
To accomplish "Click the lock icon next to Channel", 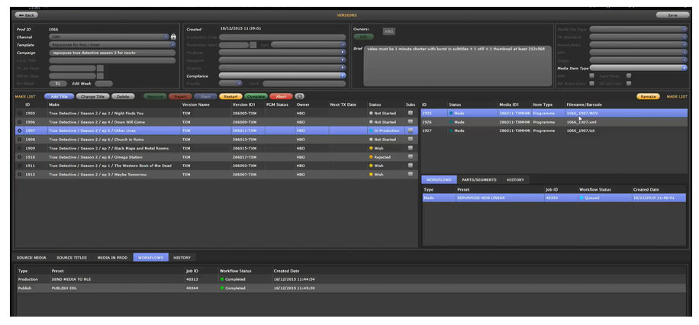I will (173, 37).
